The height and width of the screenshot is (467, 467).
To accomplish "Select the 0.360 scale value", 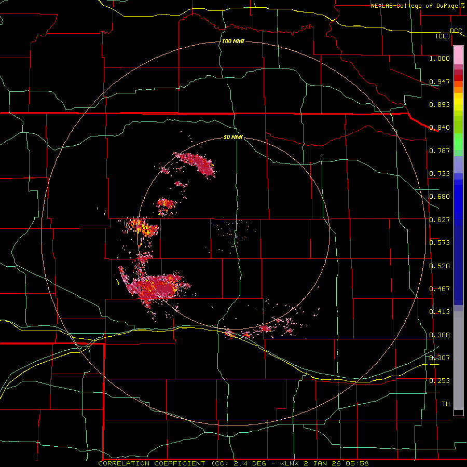I will tap(439, 335).
